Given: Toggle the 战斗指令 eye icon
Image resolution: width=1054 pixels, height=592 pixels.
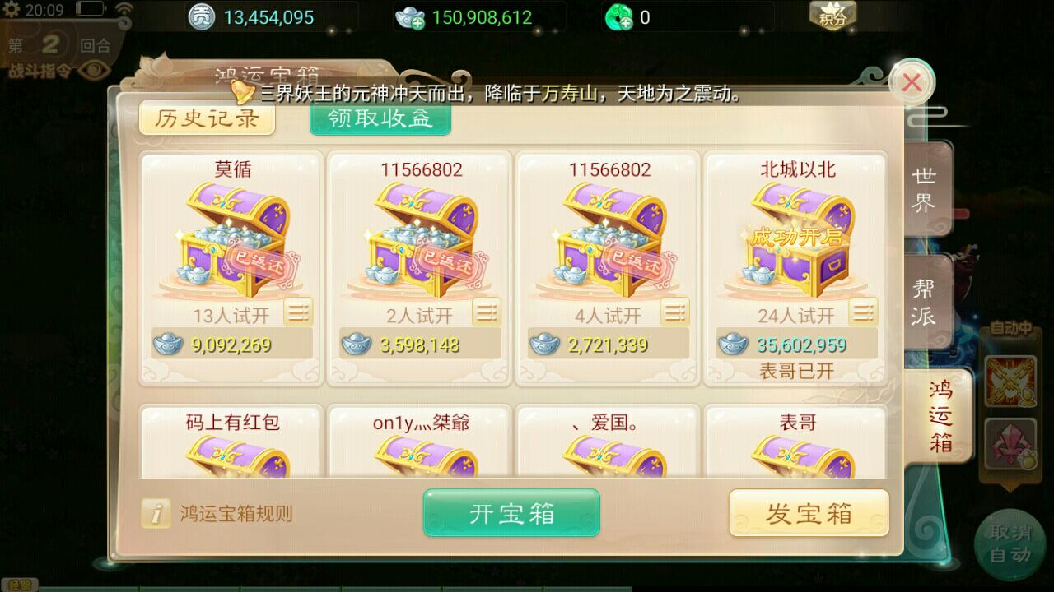Looking at the screenshot, I should [x=96, y=71].
